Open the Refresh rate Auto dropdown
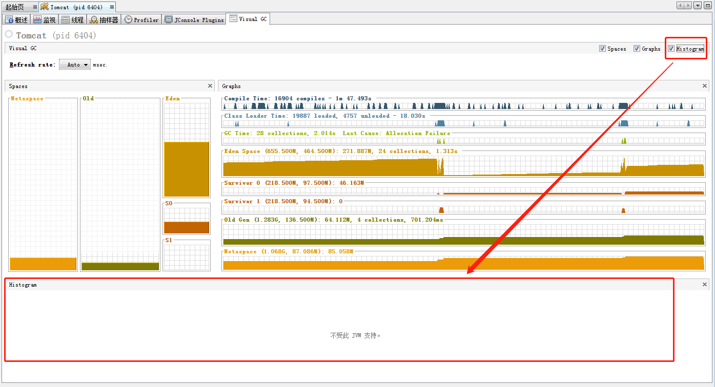Viewport: 715px width, 387px height. pyautogui.click(x=75, y=64)
